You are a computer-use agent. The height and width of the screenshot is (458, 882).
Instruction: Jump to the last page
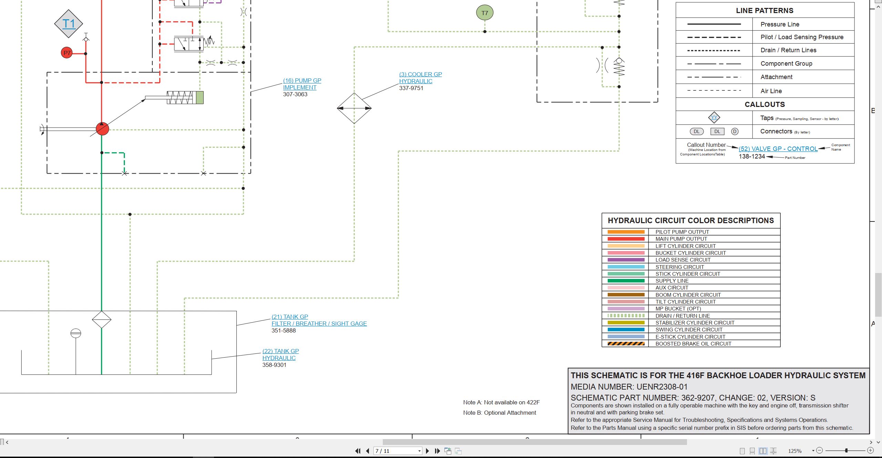tap(438, 451)
